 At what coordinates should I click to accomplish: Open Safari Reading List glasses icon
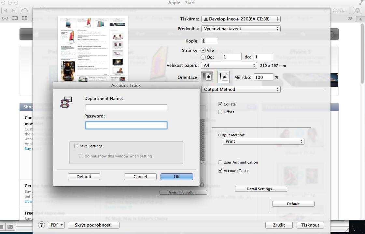coord(5,18)
